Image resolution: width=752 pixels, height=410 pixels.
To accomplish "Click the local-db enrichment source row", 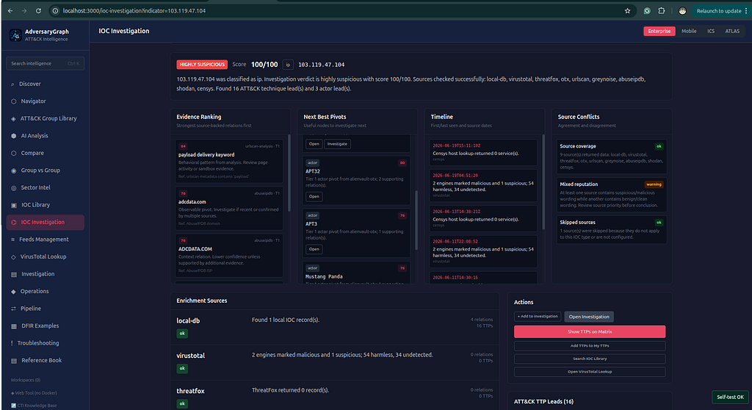I will pyautogui.click(x=334, y=327).
